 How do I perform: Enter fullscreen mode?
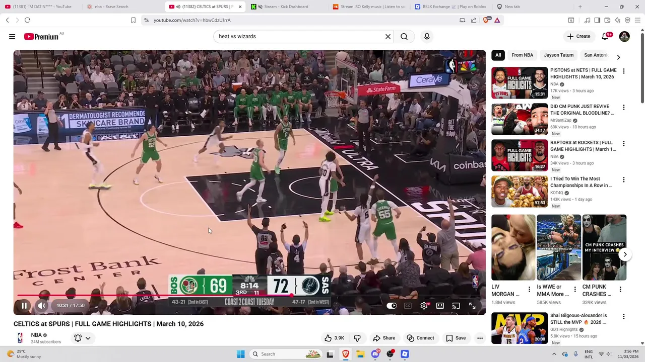pos(472,306)
